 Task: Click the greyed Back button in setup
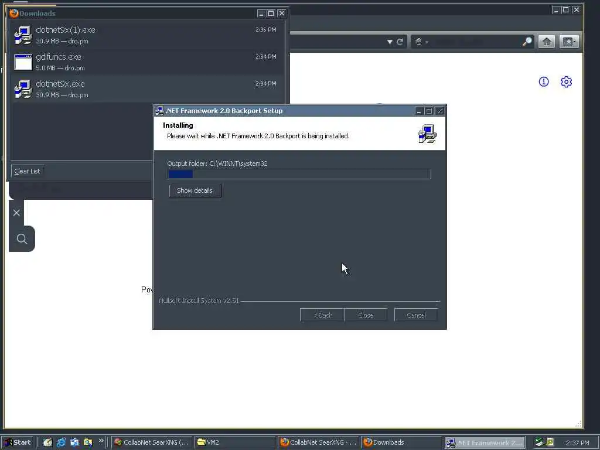click(x=322, y=315)
